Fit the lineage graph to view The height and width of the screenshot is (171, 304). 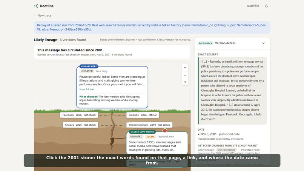coord(185,82)
